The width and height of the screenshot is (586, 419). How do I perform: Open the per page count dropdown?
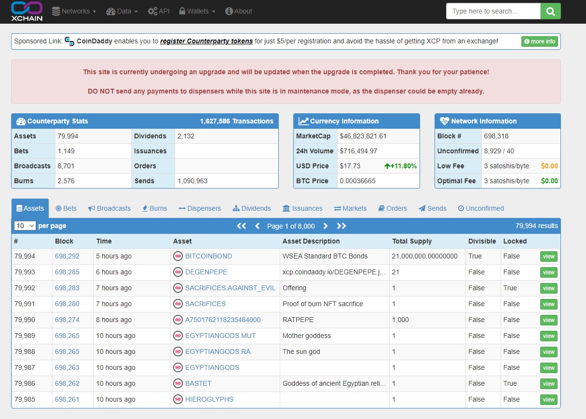(x=25, y=226)
